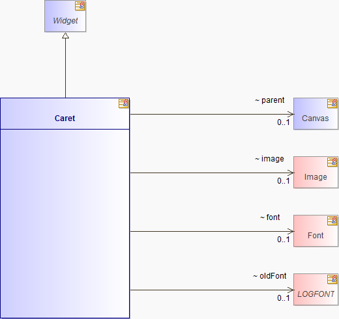The image size is (339, 319).
Task: Click the Java class icon on LOGFONT box
Action: click(332, 279)
